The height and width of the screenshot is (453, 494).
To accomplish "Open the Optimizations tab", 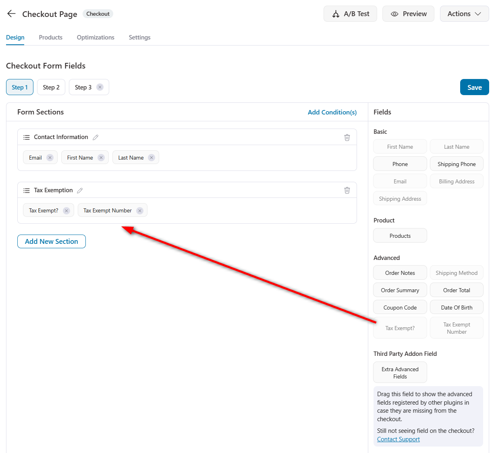I will [95, 37].
